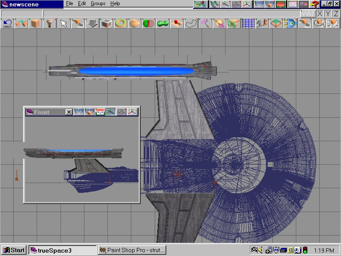Click the first grid icon in Front window
The image size is (341, 256).
[x=79, y=112]
